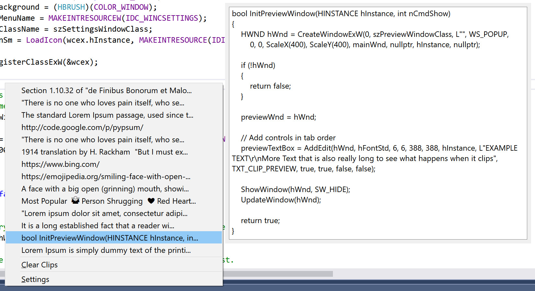Select the emojipedia.org smiling-face URL clip
The width and height of the screenshot is (535, 291).
106,177
